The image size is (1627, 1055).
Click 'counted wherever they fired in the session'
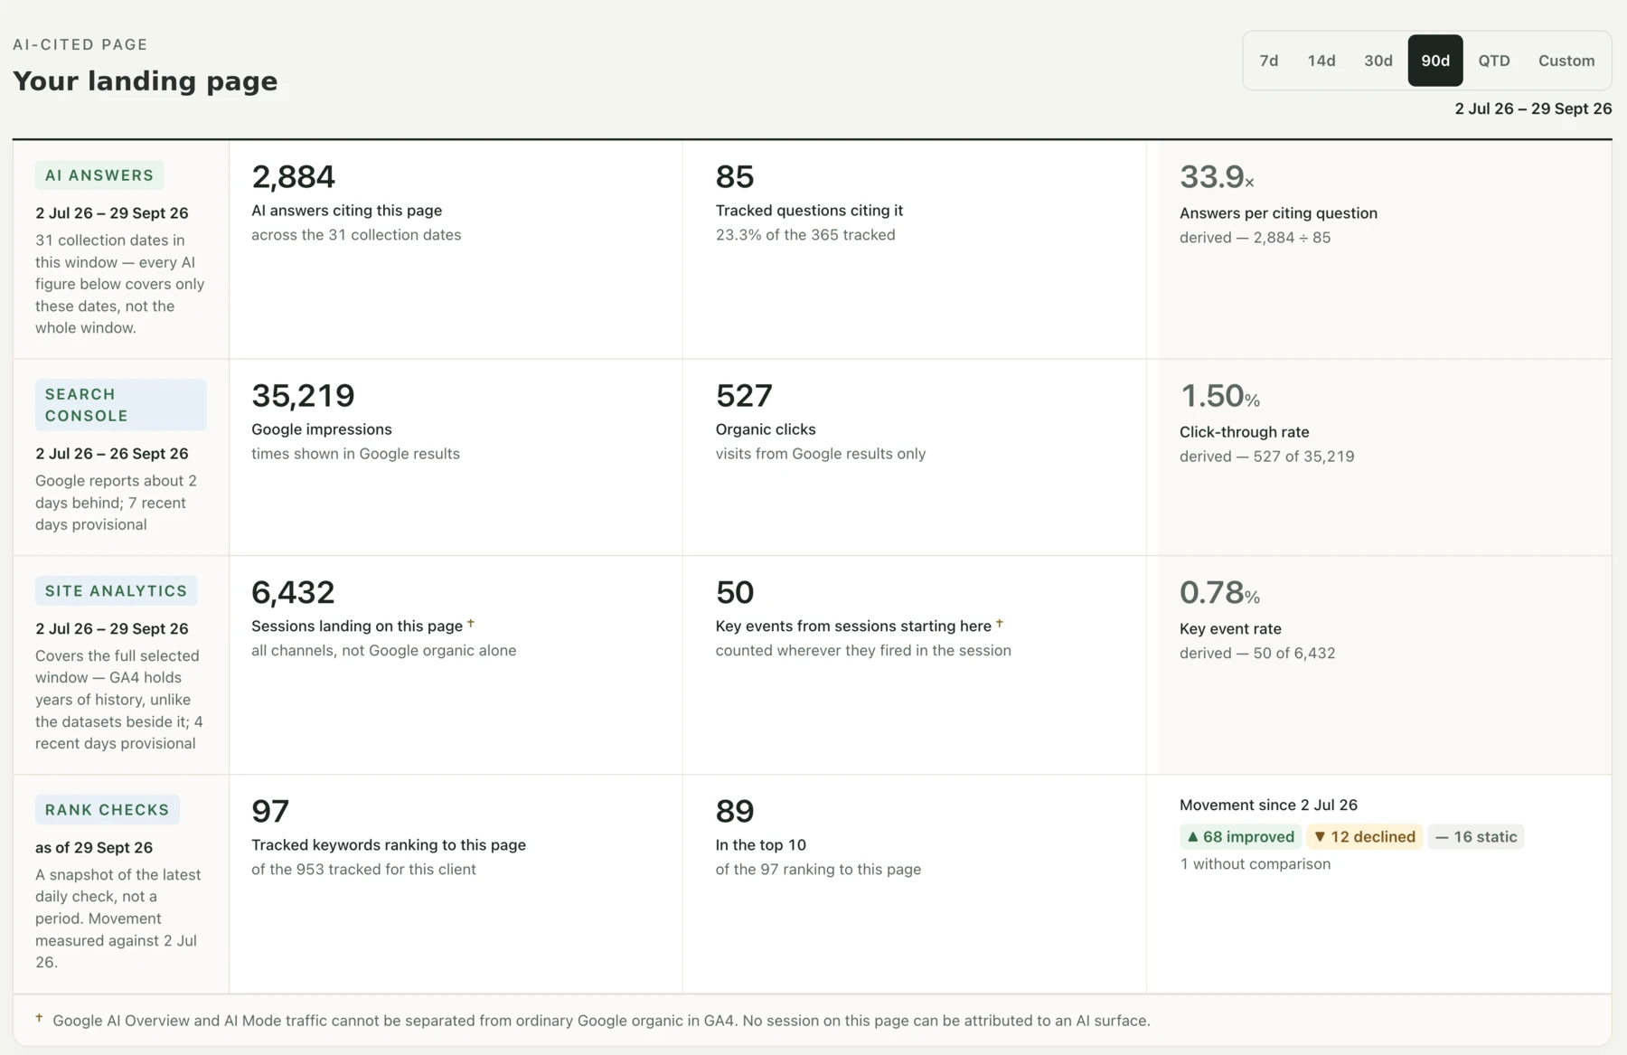[x=862, y=651]
